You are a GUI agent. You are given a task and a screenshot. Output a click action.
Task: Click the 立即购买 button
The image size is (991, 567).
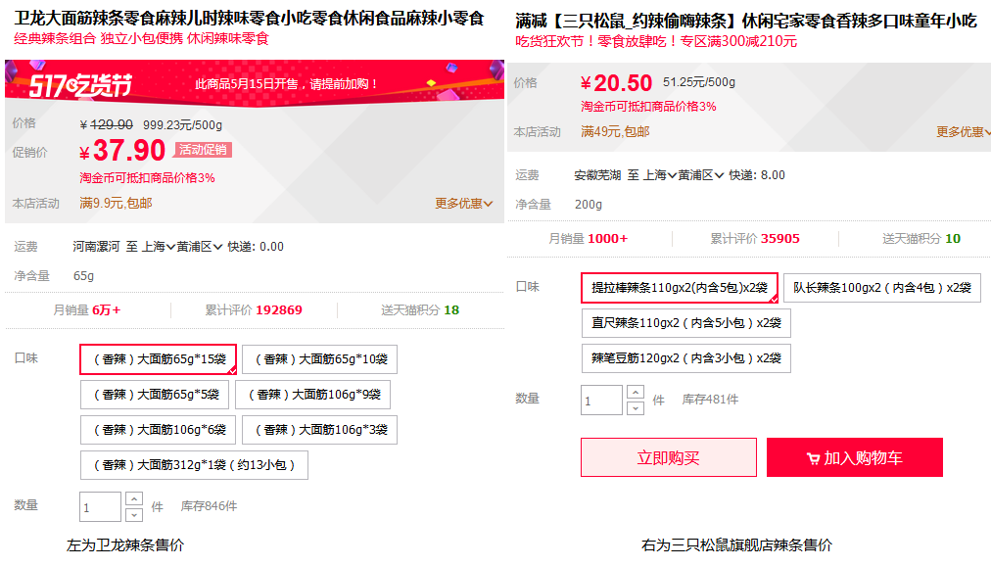pos(669,457)
